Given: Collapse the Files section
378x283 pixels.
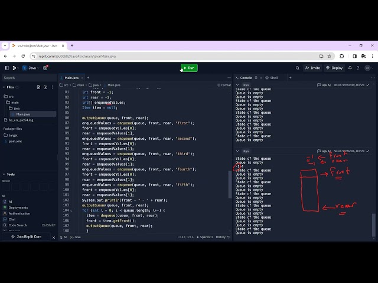Looking at the screenshot, I should point(4,87).
